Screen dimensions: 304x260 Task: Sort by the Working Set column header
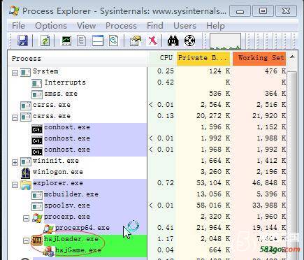(x=259, y=58)
